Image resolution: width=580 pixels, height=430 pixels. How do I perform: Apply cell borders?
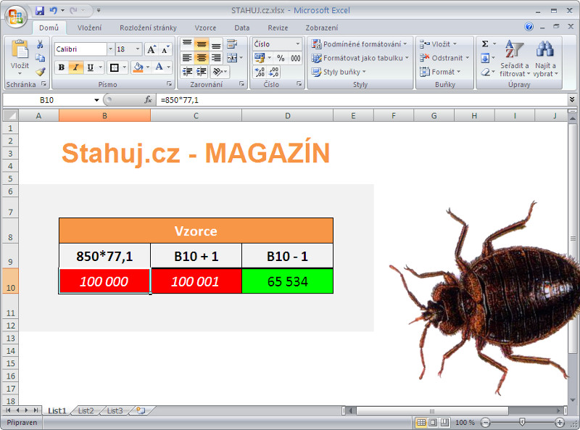(115, 67)
